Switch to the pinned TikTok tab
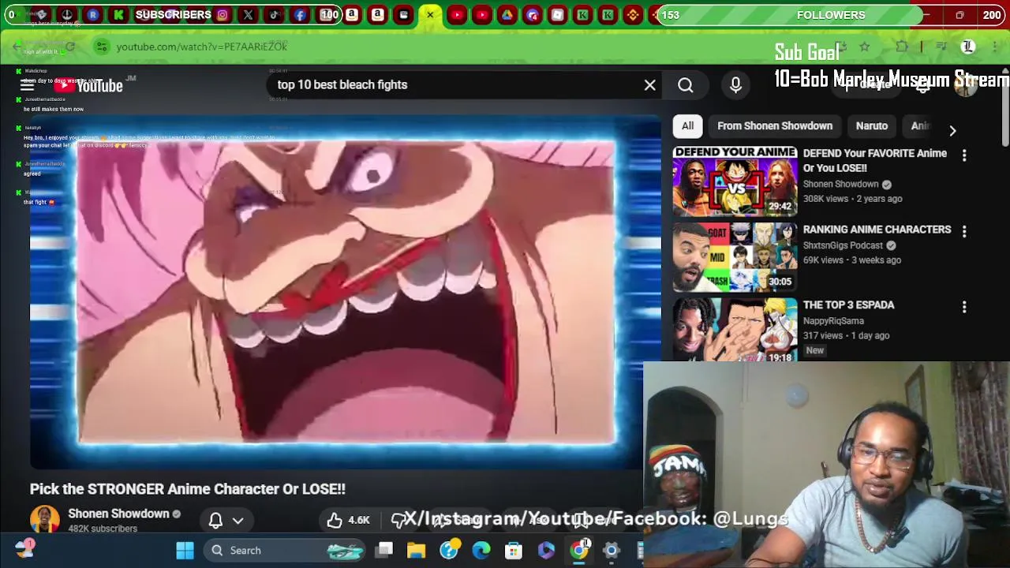Screen dimensions: 1010x568 [274, 14]
